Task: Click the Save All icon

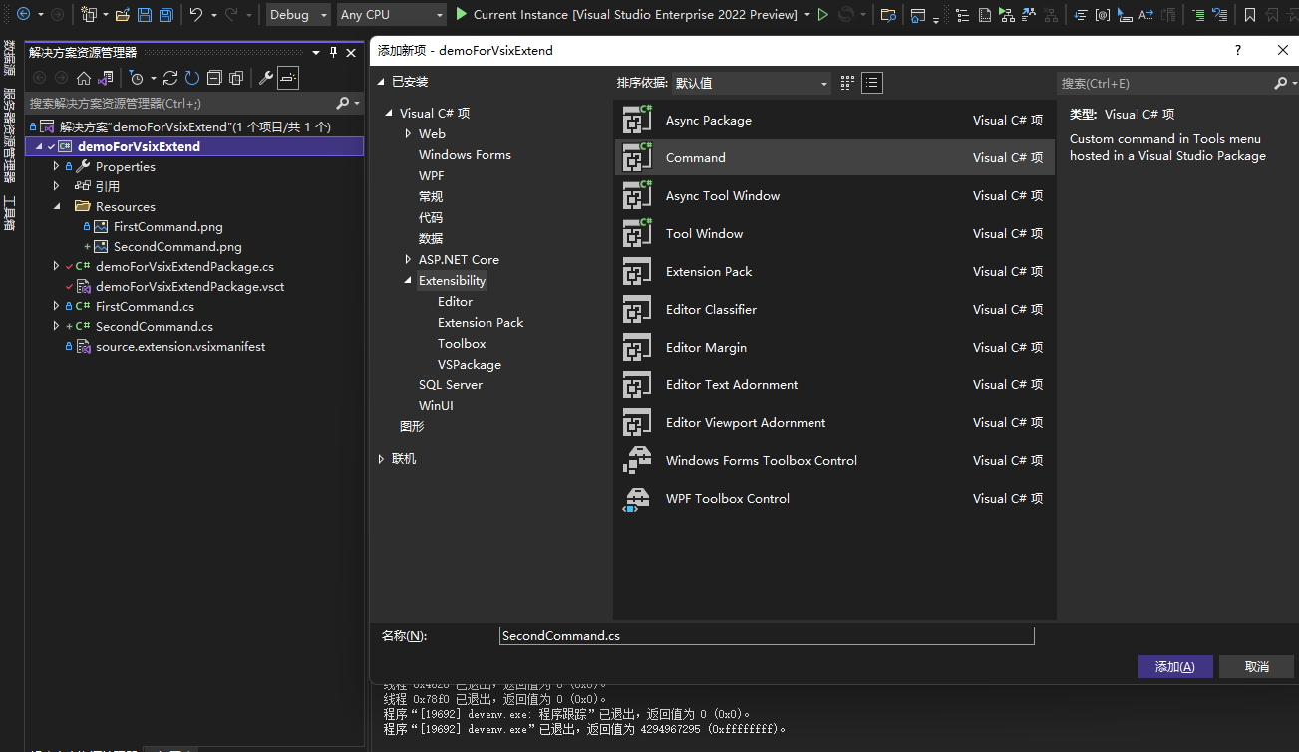Action: (x=165, y=15)
